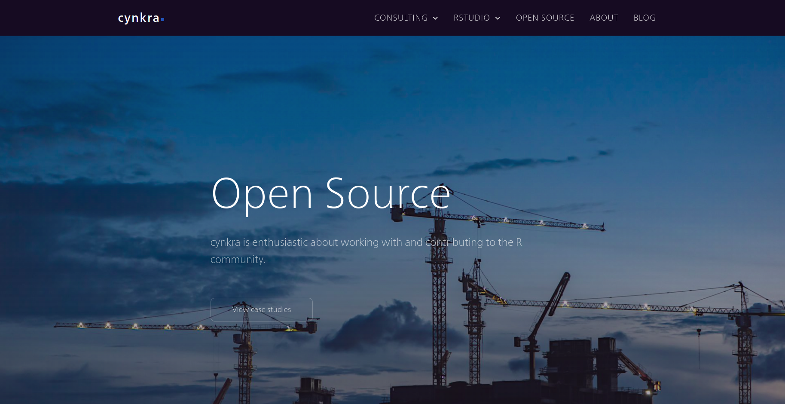Image resolution: width=785 pixels, height=404 pixels.
Task: Go to the Open Source page link
Action: pos(545,18)
